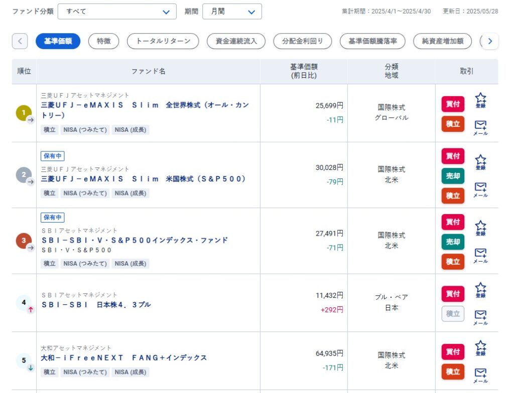Viewport: 514px width, 393px height.
Task: Star-register iFreeNEXT FANG+ インデックス fund
Action: [x=480, y=348]
